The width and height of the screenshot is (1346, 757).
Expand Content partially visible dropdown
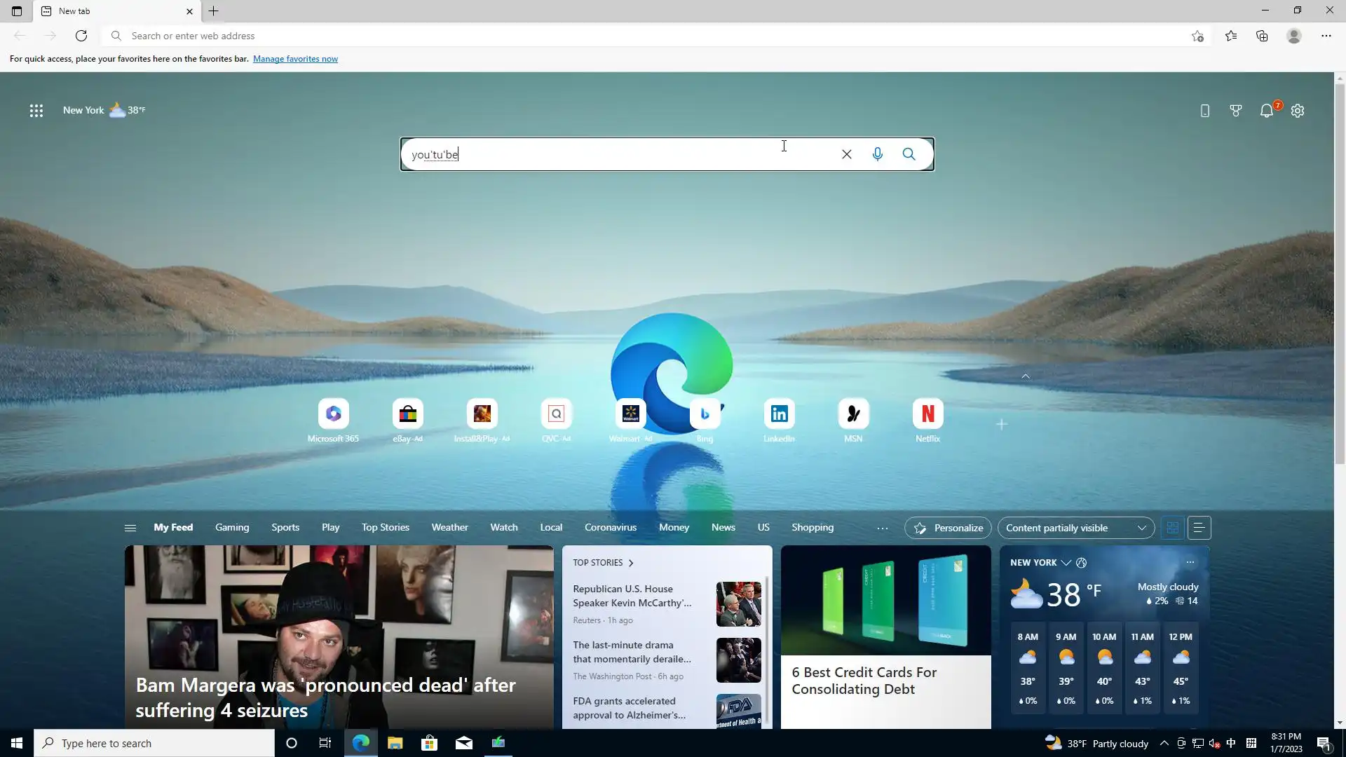click(x=1075, y=528)
